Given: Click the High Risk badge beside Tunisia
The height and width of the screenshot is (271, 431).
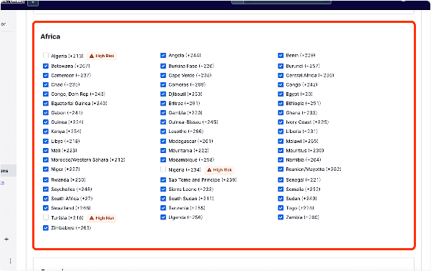Looking at the screenshot, I should pos(102,218).
